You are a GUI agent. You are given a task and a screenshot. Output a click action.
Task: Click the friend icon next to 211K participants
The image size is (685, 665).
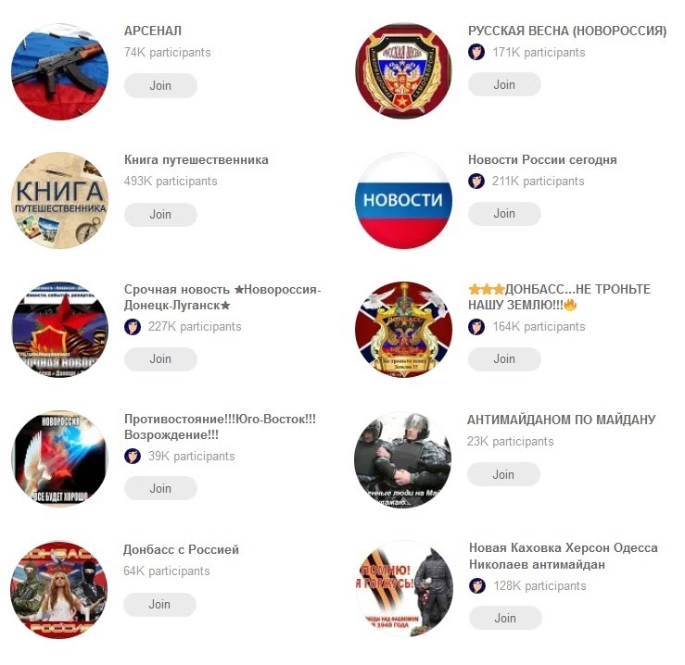click(x=476, y=181)
